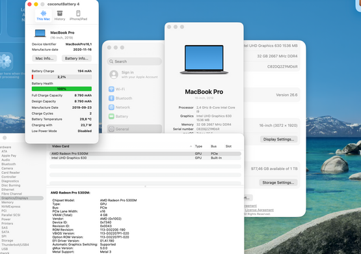Image resolution: width=361 pixels, height=254 pixels.
Task: Select Graphics/Displays in System Information sidebar
Action: pyautogui.click(x=21, y=198)
